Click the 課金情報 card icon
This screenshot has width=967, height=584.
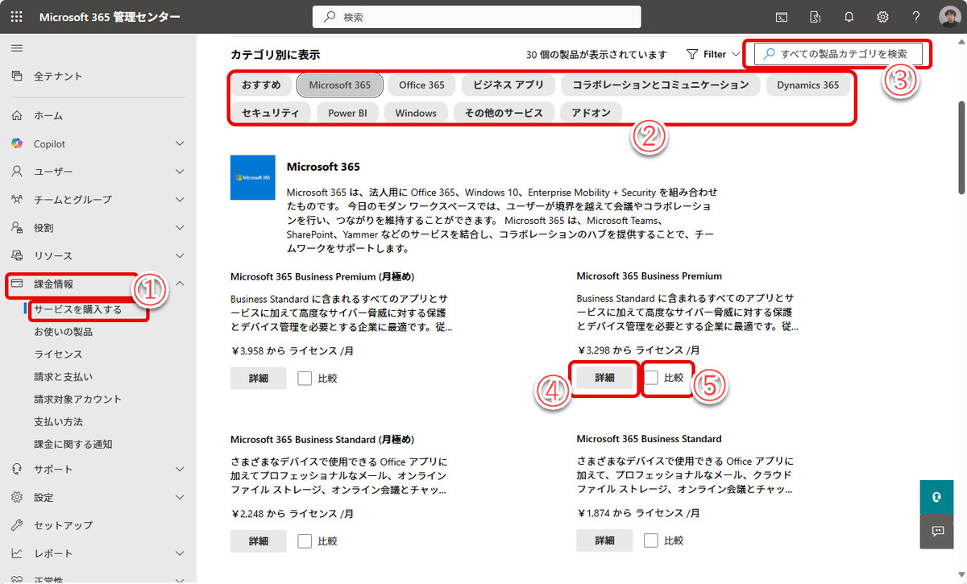click(17, 284)
